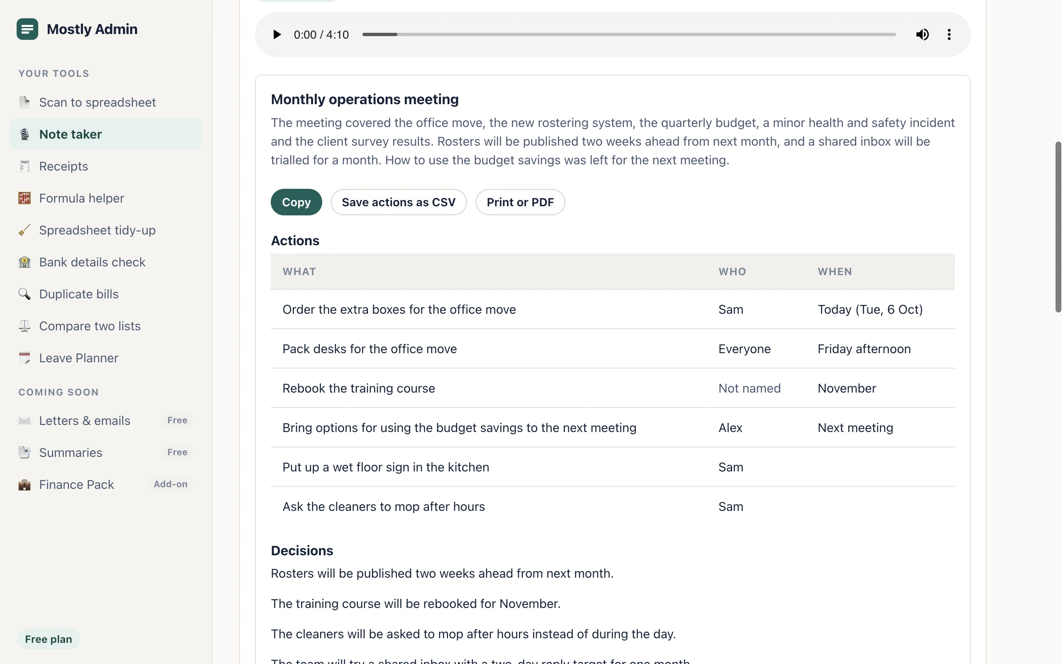The image size is (1063, 664).
Task: Play the meeting audio recording
Action: [277, 34]
